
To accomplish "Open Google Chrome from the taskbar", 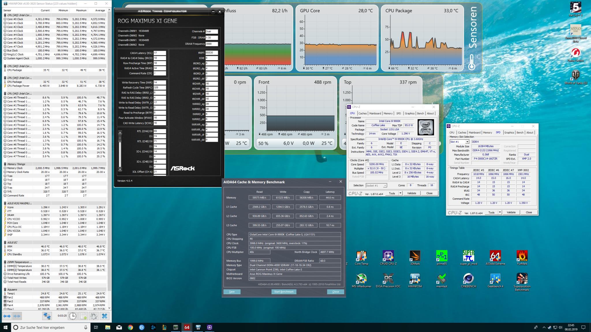I will pos(130,327).
